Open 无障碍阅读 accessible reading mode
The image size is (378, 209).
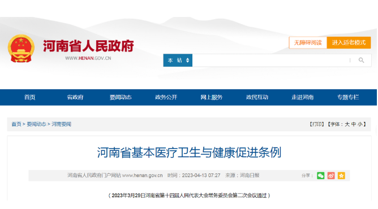[x=308, y=42]
